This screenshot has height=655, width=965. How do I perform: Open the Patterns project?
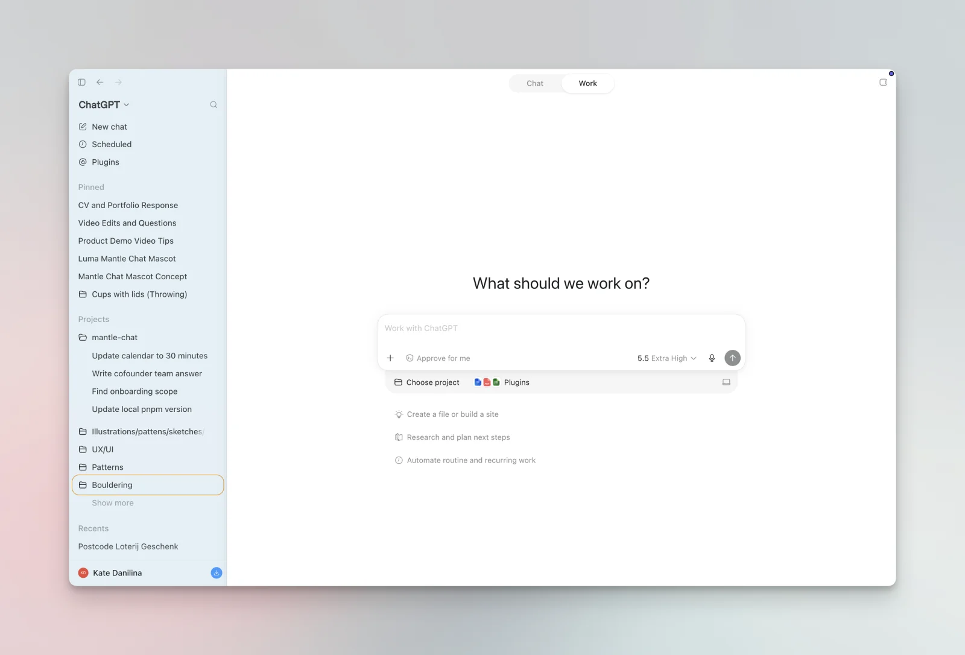(148, 467)
